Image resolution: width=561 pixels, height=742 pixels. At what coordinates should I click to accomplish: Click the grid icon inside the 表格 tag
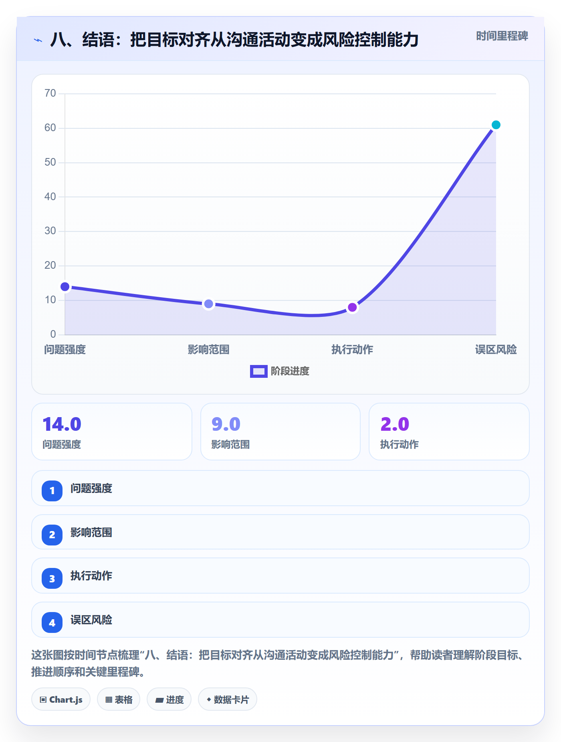(109, 700)
